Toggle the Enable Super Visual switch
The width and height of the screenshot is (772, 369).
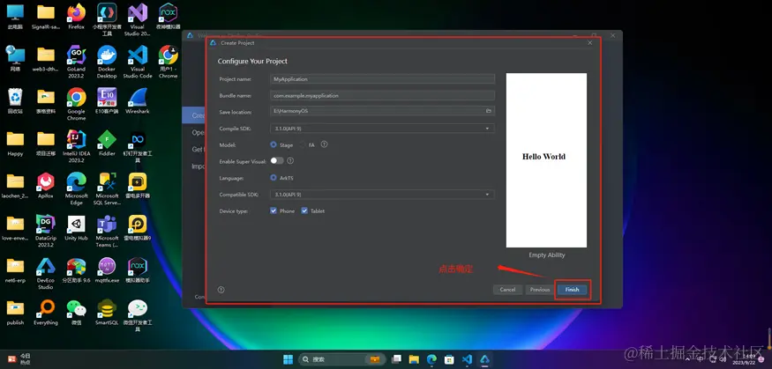(x=277, y=160)
